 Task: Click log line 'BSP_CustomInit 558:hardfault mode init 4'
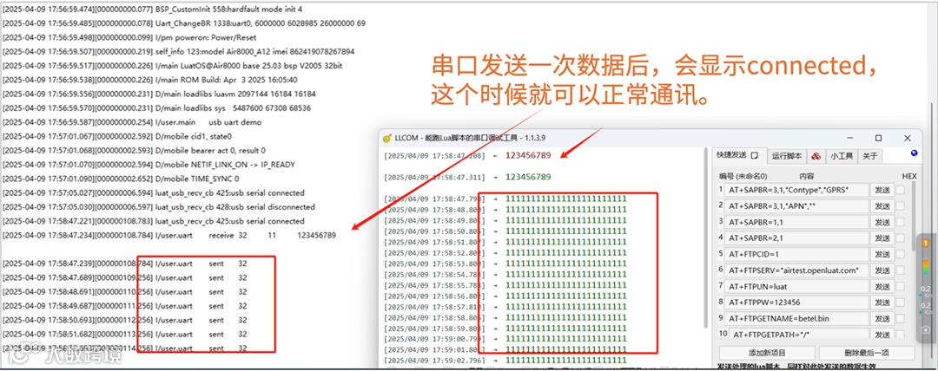(153, 9)
